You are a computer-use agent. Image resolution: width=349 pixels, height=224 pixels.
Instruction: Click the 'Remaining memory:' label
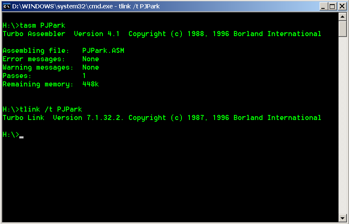[x=38, y=84]
